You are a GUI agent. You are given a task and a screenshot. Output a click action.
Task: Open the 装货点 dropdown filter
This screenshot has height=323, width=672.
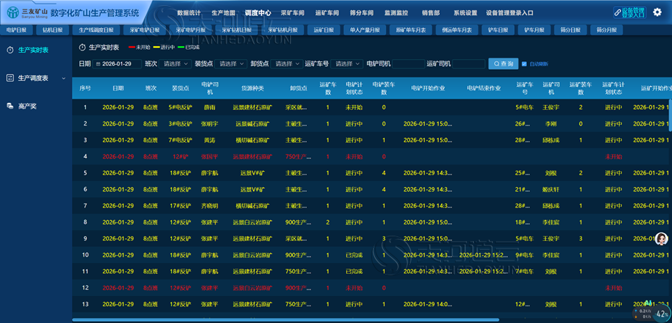230,64
